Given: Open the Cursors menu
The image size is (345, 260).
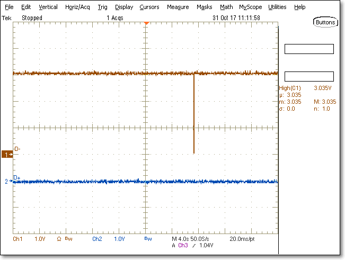Looking at the screenshot, I should click(x=149, y=7).
